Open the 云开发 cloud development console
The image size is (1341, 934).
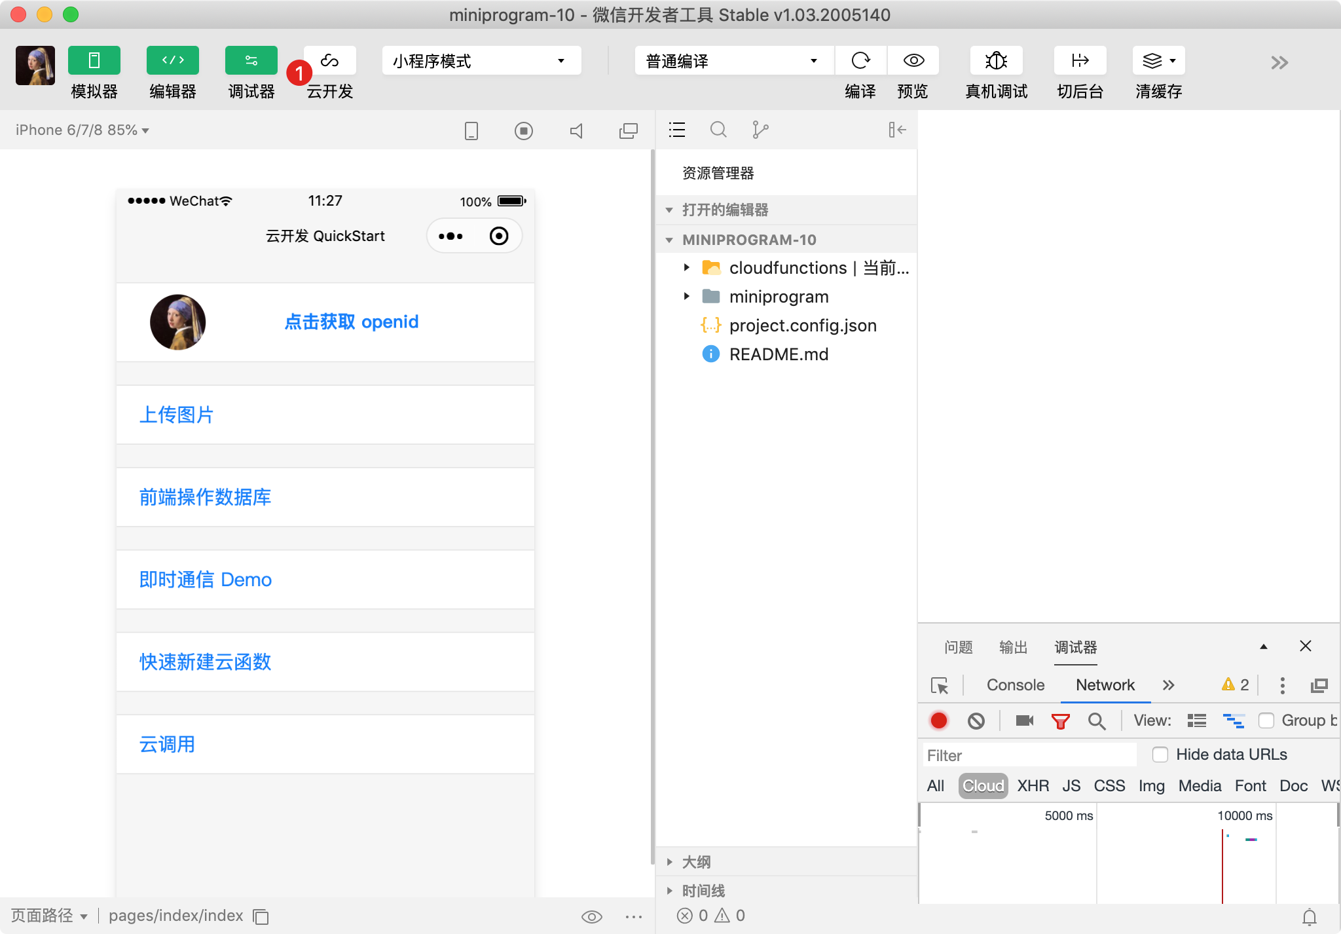point(329,61)
